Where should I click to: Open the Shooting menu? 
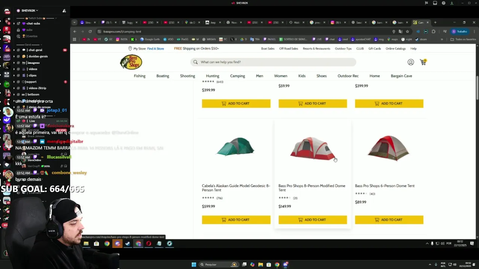click(187, 76)
